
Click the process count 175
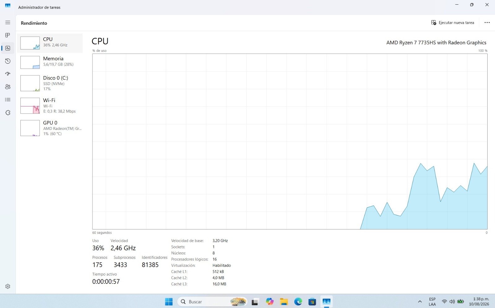tap(97, 265)
